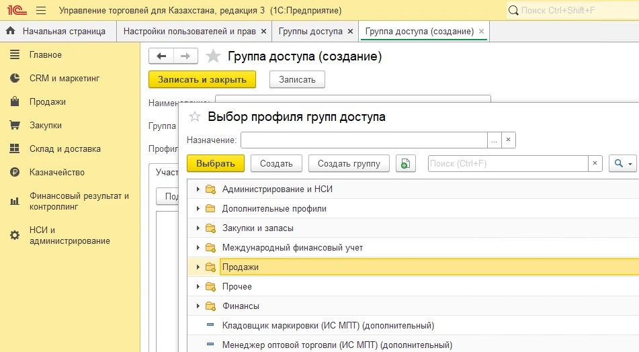Image resolution: width=639 pixels, height=352 pixels.
Task: Click the Продажи shopping bag icon
Action: [15, 101]
